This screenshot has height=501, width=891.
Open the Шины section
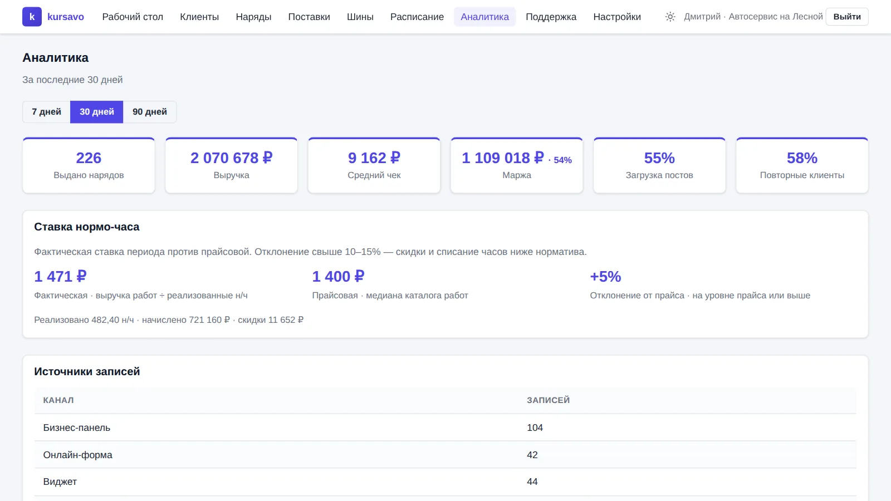pos(360,17)
